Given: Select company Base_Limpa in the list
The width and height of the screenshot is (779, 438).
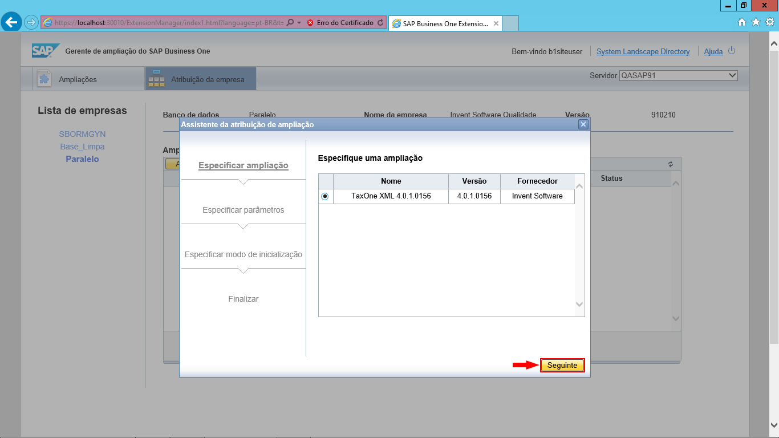Looking at the screenshot, I should pyautogui.click(x=83, y=147).
